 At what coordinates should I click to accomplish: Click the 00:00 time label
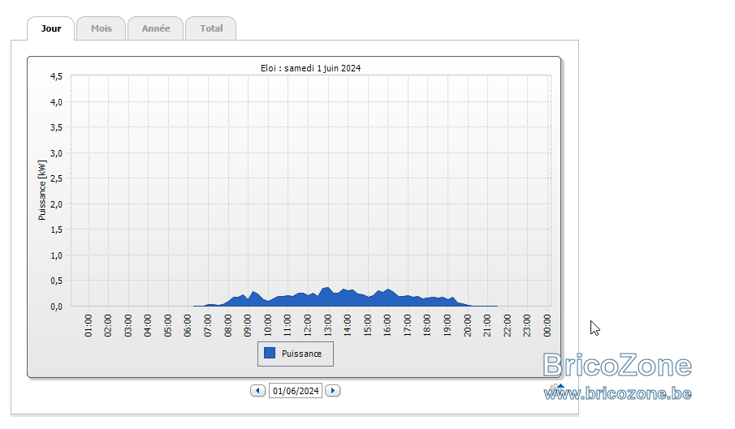point(547,326)
